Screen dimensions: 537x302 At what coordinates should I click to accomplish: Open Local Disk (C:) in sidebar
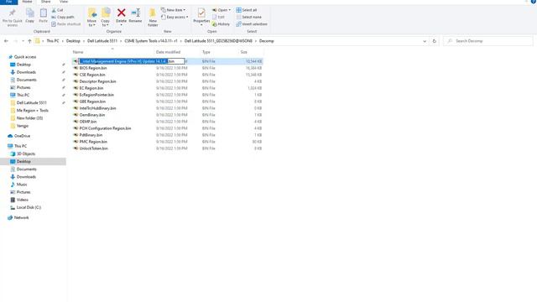click(29, 207)
